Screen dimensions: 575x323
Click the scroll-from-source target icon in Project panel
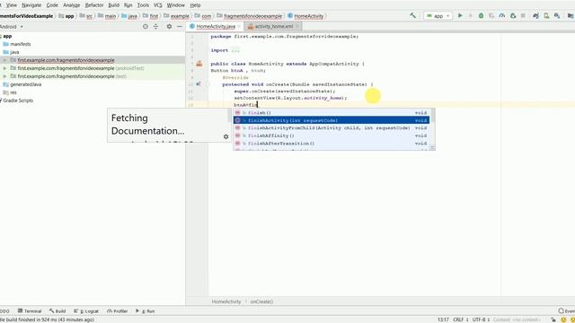tap(146, 26)
